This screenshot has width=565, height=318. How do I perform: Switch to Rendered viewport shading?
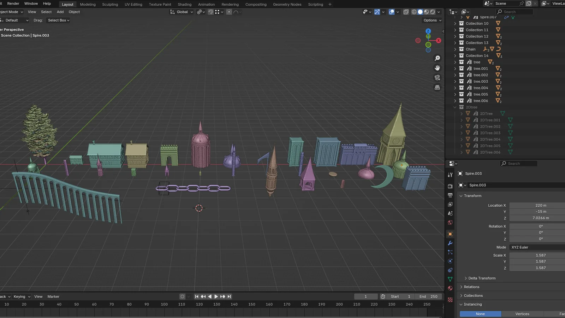click(x=432, y=12)
